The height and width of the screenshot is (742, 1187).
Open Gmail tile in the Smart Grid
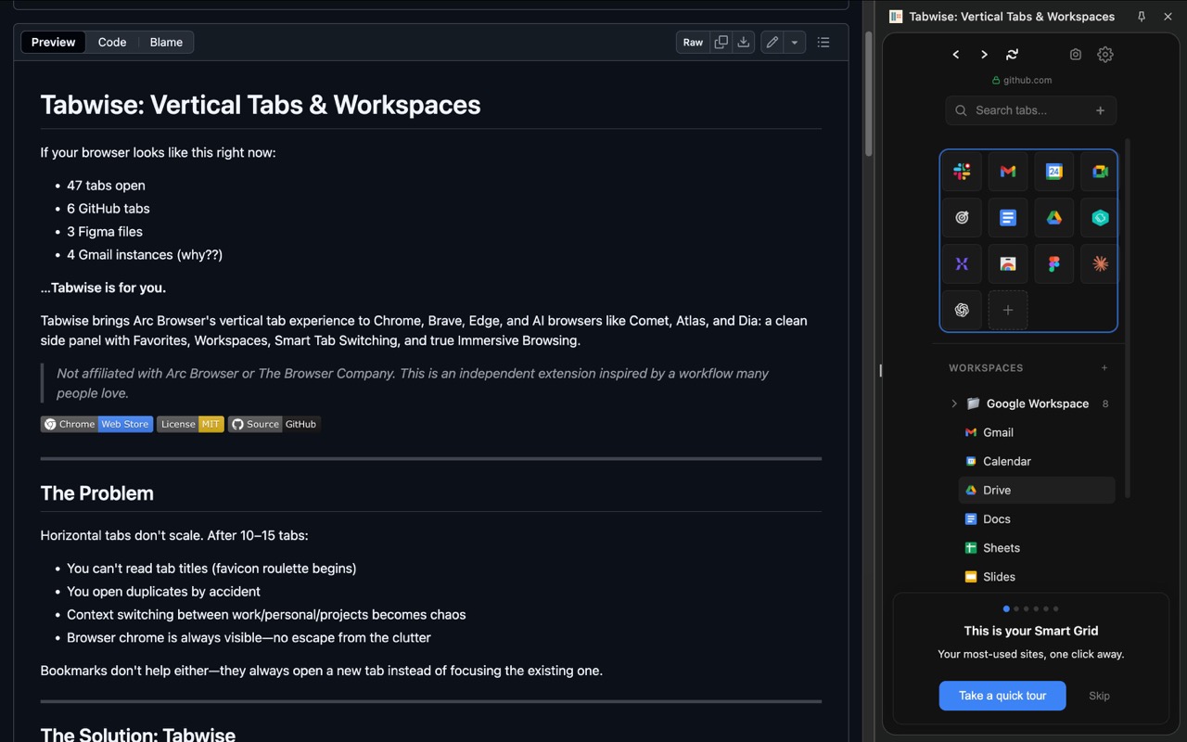(1008, 172)
